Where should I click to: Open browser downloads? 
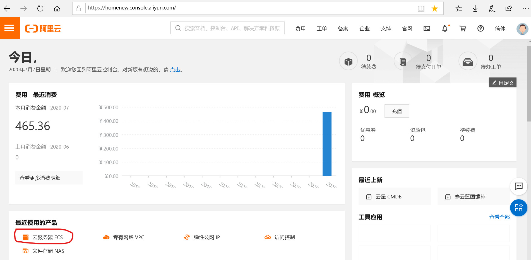point(475,9)
